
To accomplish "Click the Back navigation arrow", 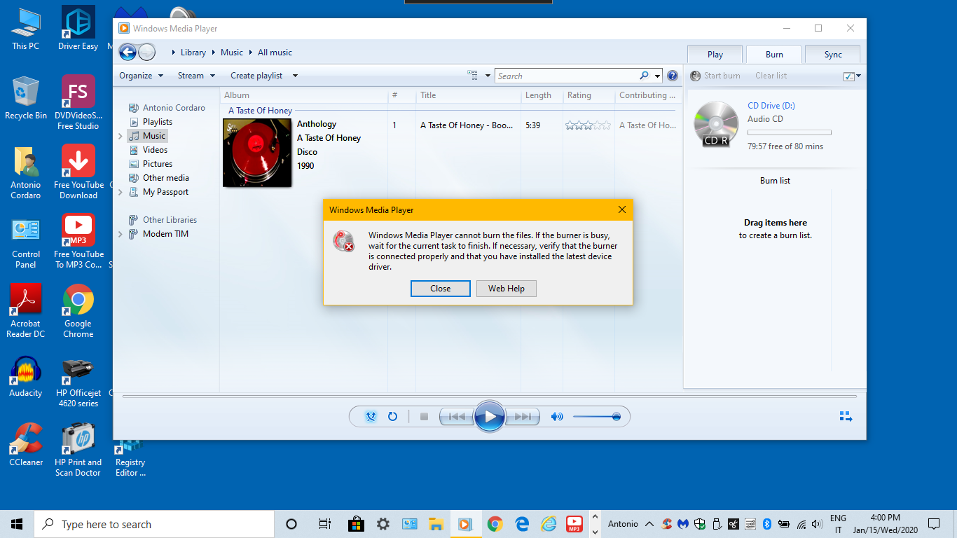I will 128,52.
